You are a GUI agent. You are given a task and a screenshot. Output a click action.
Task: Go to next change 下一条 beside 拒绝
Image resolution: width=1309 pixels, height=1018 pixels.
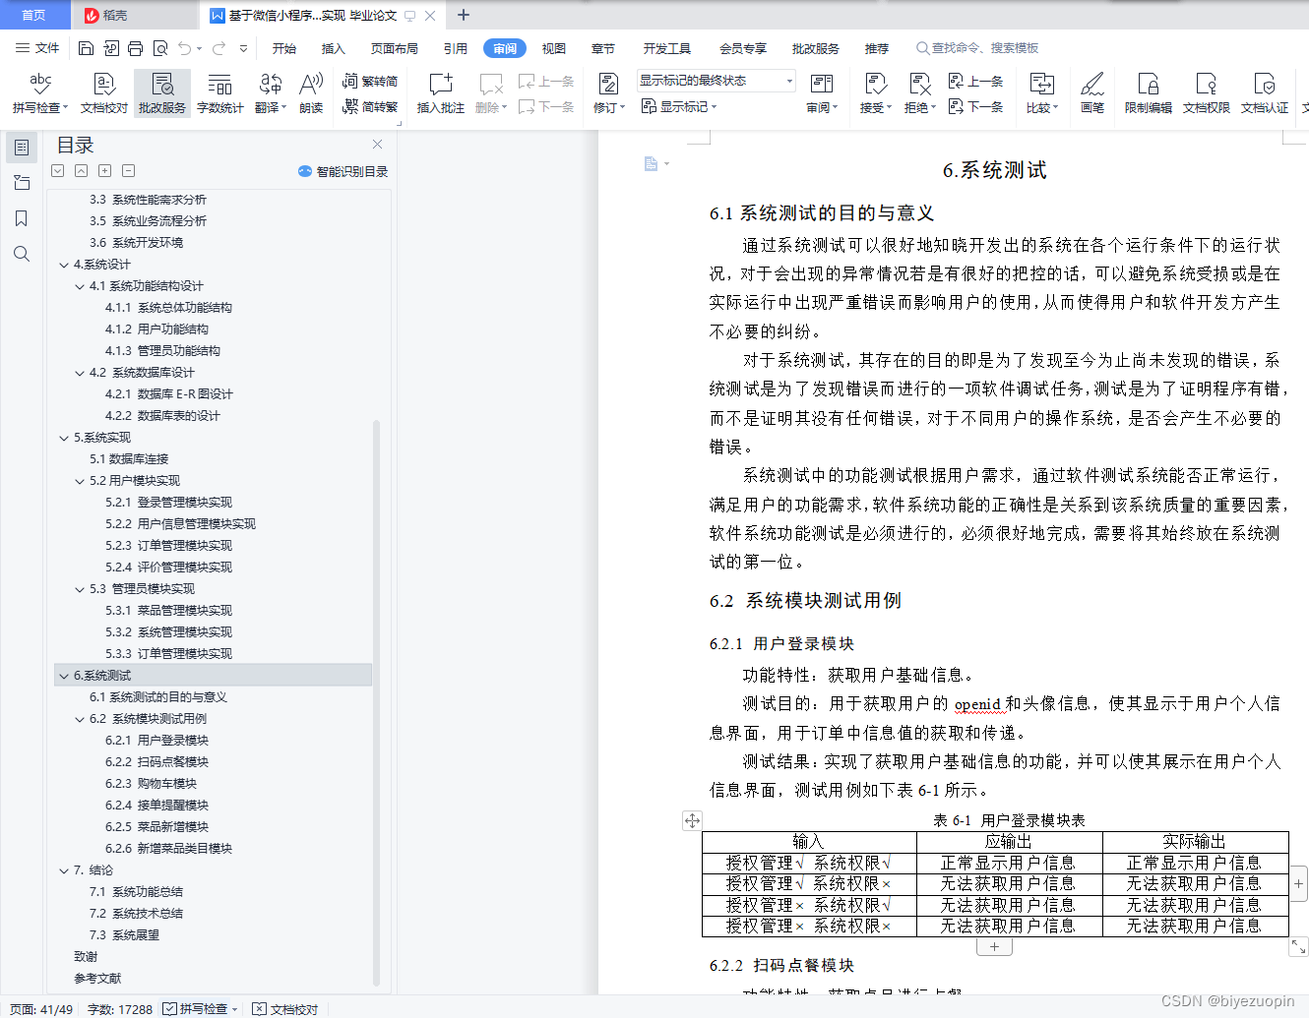pyautogui.click(x=975, y=106)
